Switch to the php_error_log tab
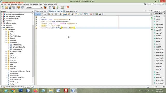 (x=41, y=11)
